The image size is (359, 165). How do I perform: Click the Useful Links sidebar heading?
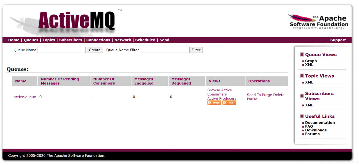[x=320, y=116]
